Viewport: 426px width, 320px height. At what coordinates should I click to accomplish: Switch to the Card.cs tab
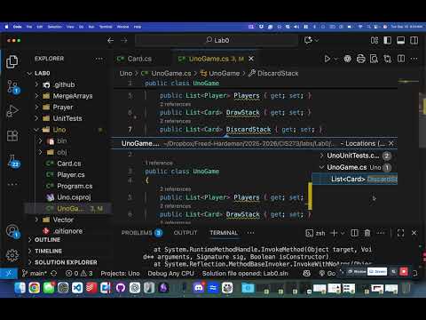point(139,59)
